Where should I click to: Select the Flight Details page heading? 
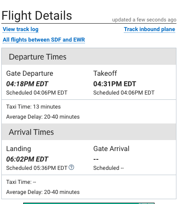pos(37,15)
